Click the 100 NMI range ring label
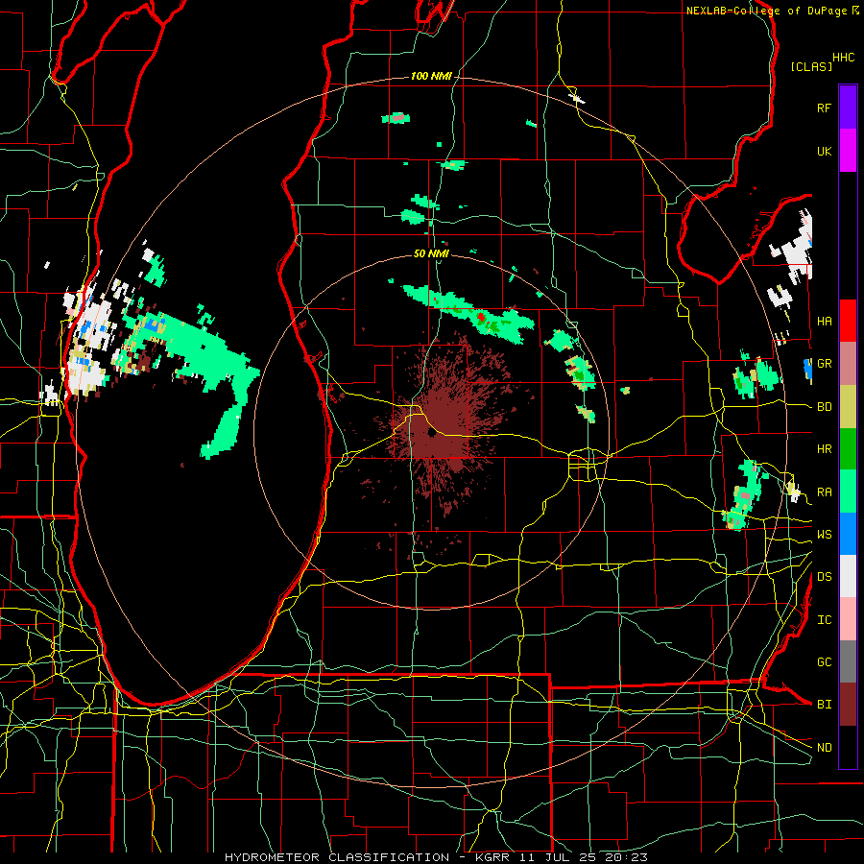 (x=431, y=76)
